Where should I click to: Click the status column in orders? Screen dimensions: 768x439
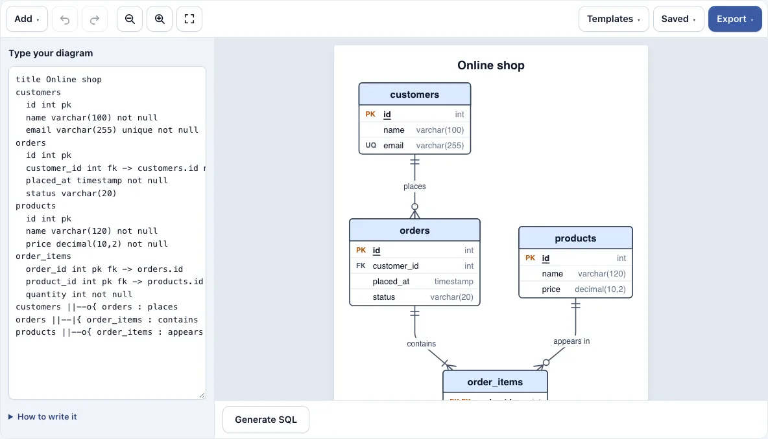[x=415, y=297]
